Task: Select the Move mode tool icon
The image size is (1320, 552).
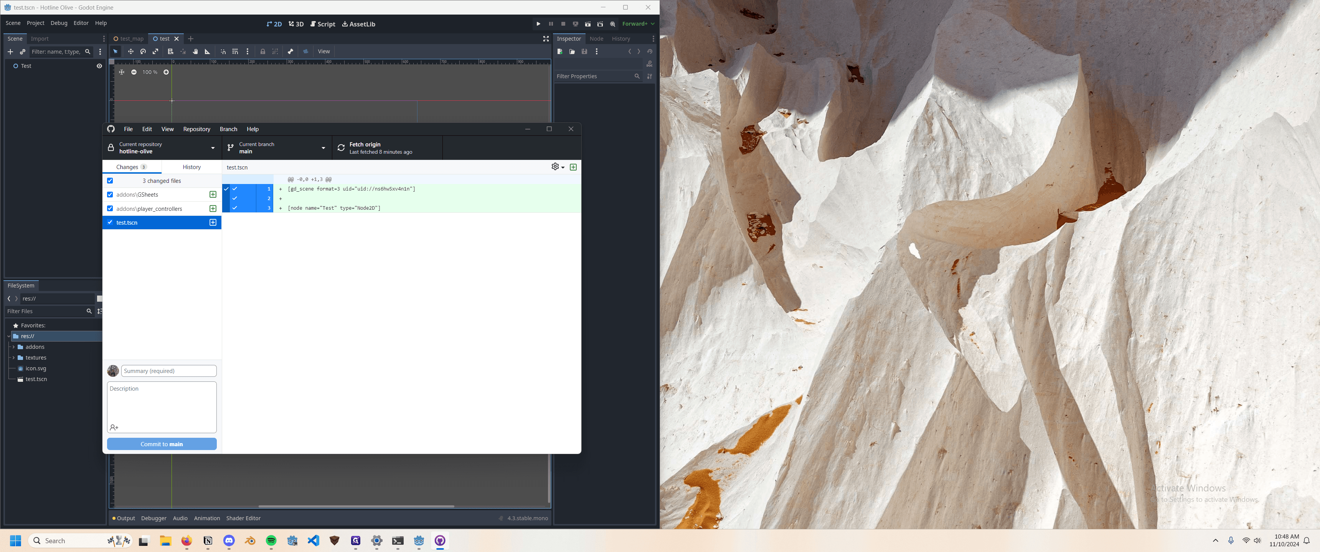Action: pos(131,51)
